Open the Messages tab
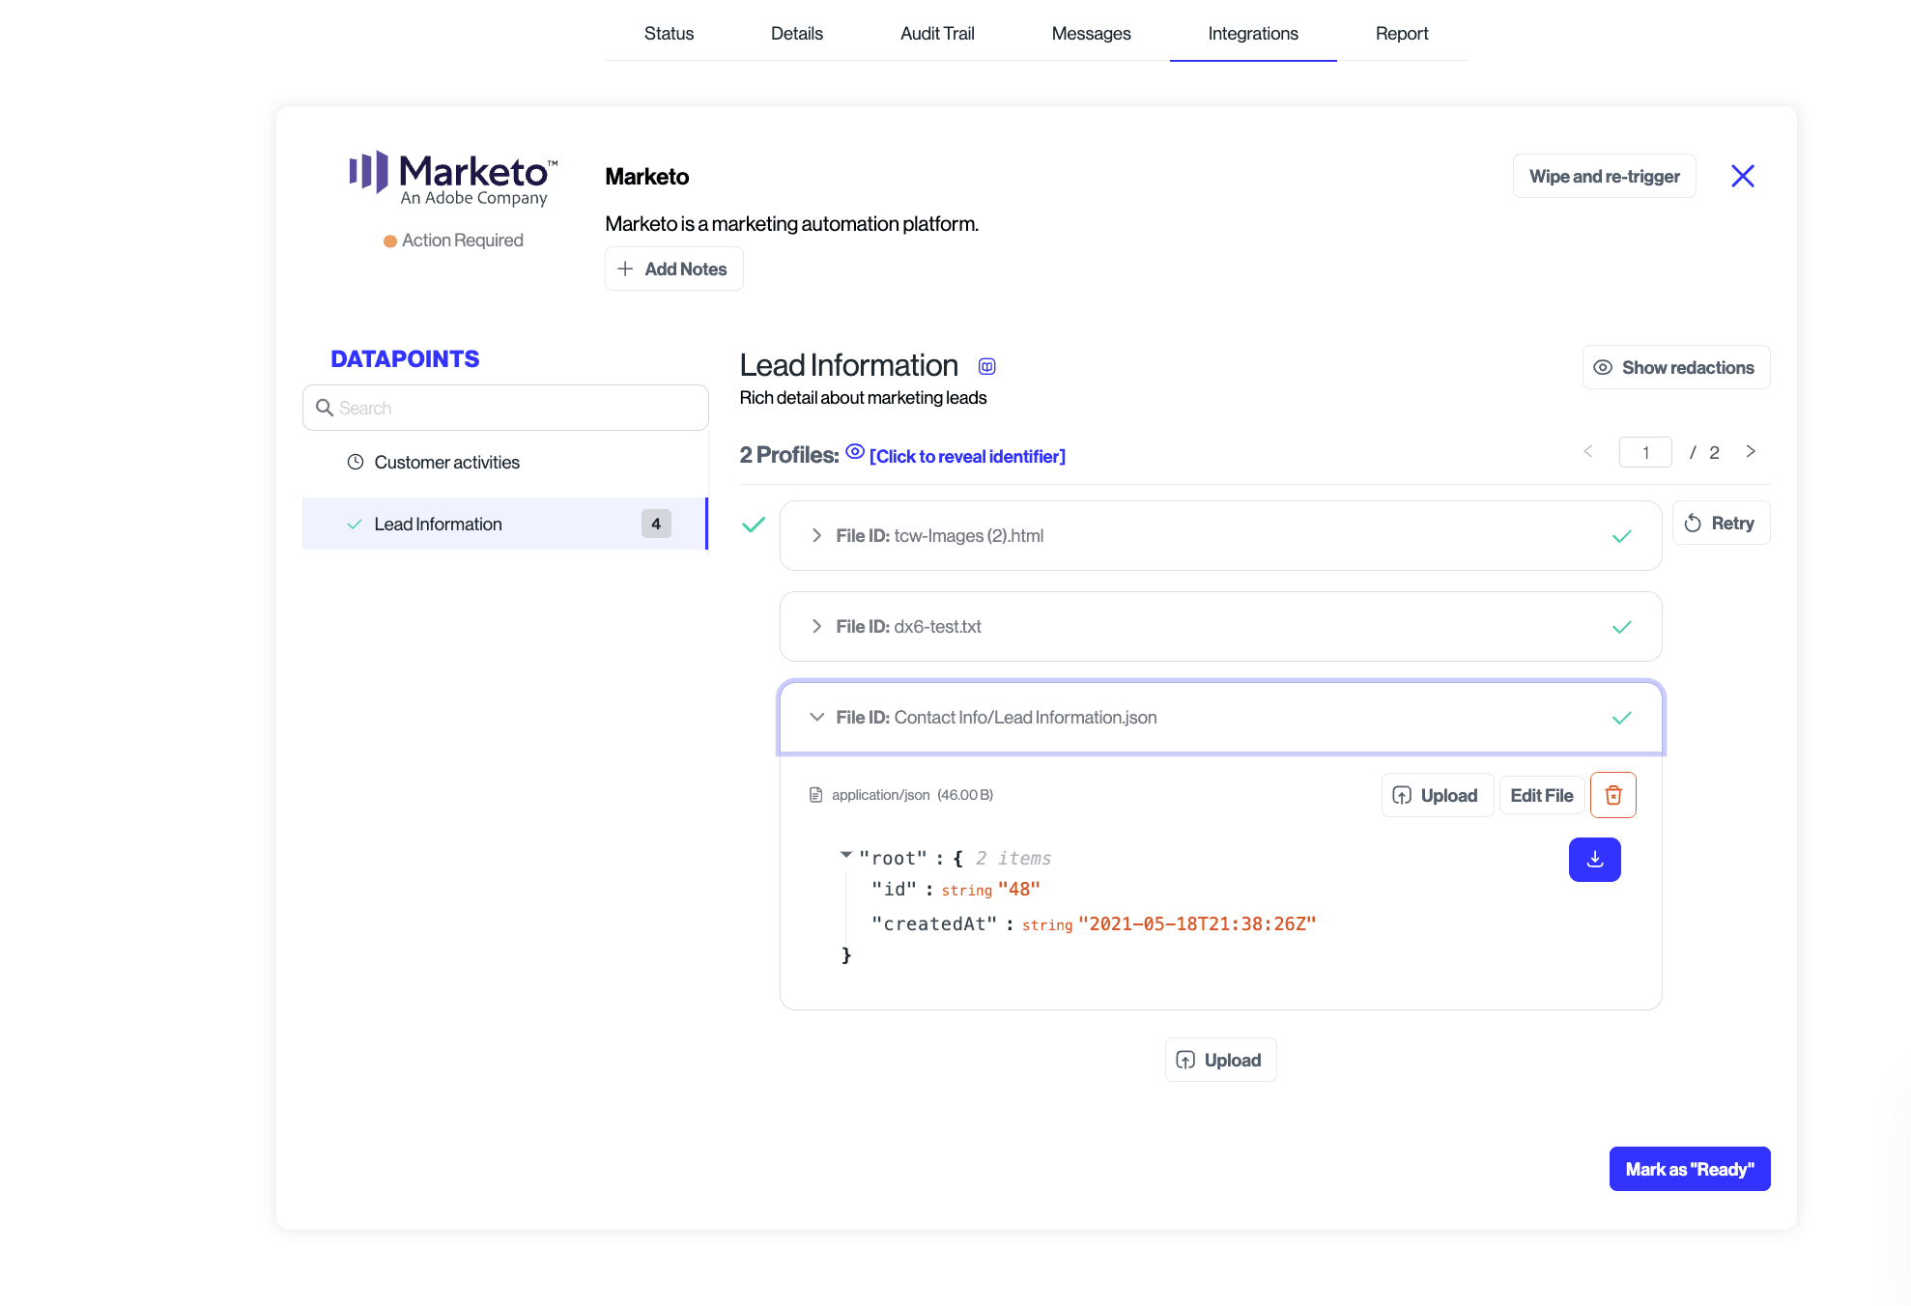This screenshot has height=1306, width=1911. pyautogui.click(x=1091, y=33)
